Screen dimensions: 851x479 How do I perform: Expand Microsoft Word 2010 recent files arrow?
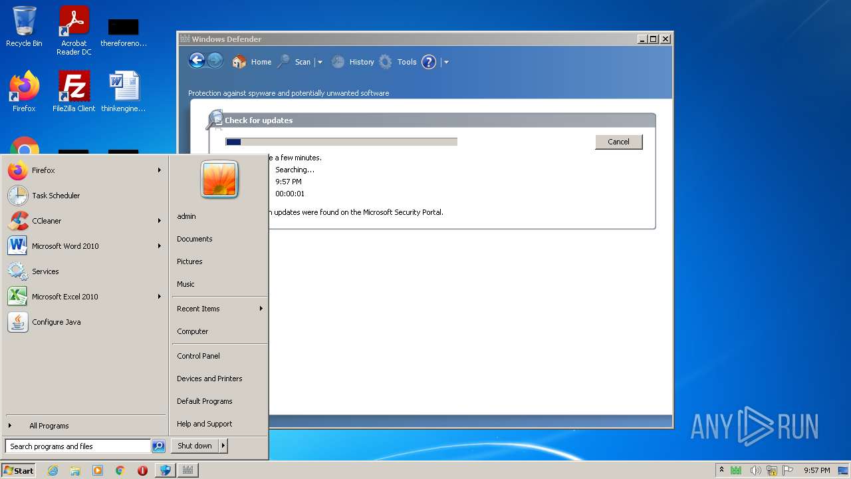[x=160, y=246]
